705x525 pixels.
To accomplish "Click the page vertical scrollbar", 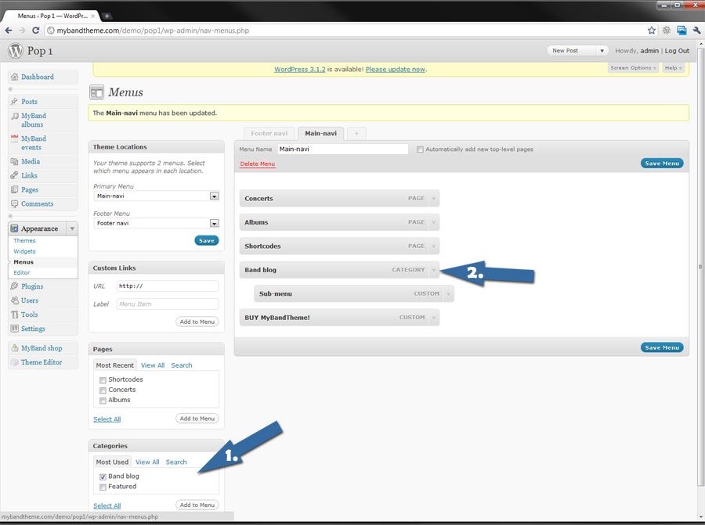I will click(x=700, y=266).
